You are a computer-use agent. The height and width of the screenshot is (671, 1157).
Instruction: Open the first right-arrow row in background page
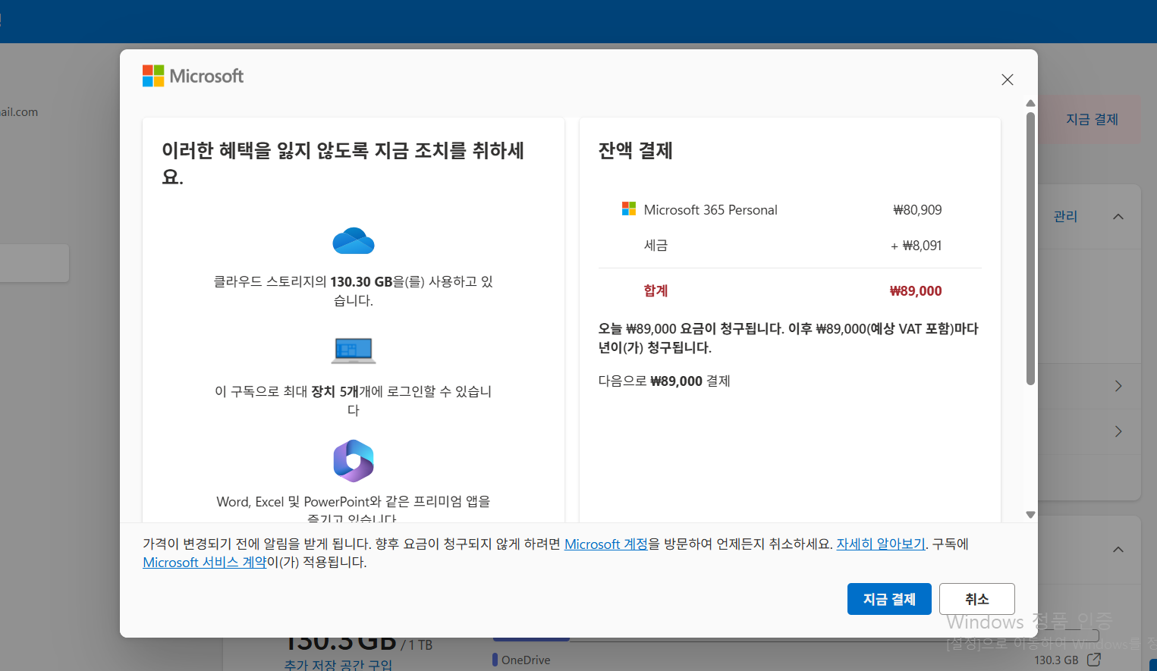pos(1118,386)
